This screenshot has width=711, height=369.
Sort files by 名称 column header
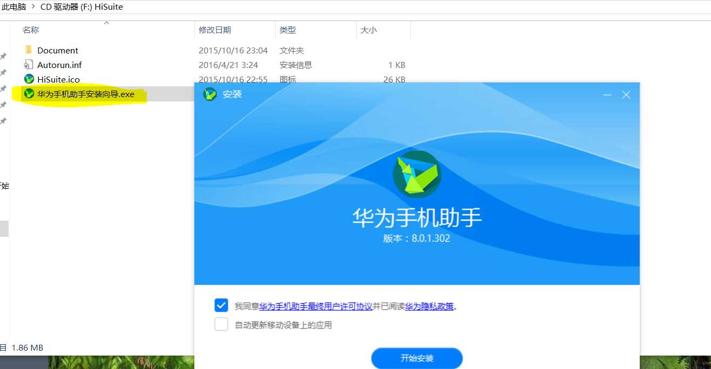click(x=31, y=30)
